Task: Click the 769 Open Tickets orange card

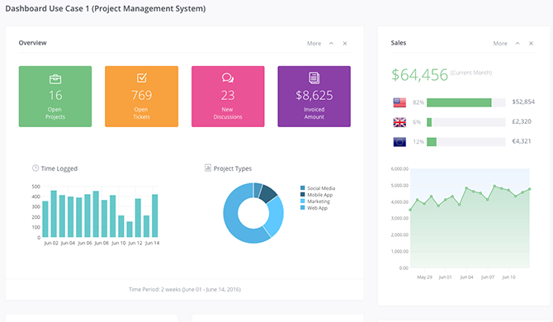Action: tap(141, 97)
